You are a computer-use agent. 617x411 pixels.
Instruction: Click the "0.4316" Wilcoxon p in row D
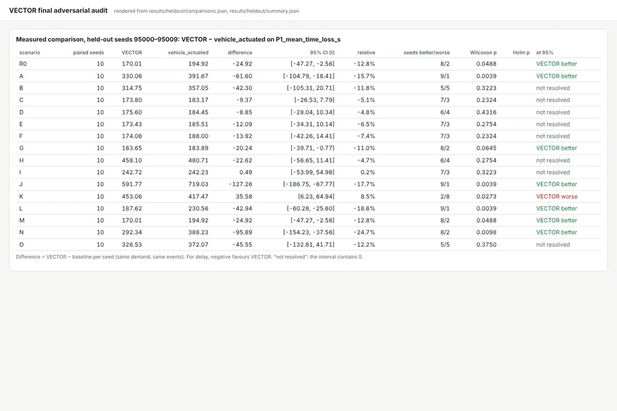pos(487,112)
